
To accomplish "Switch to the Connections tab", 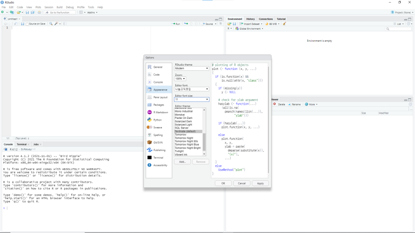I will click(266, 19).
